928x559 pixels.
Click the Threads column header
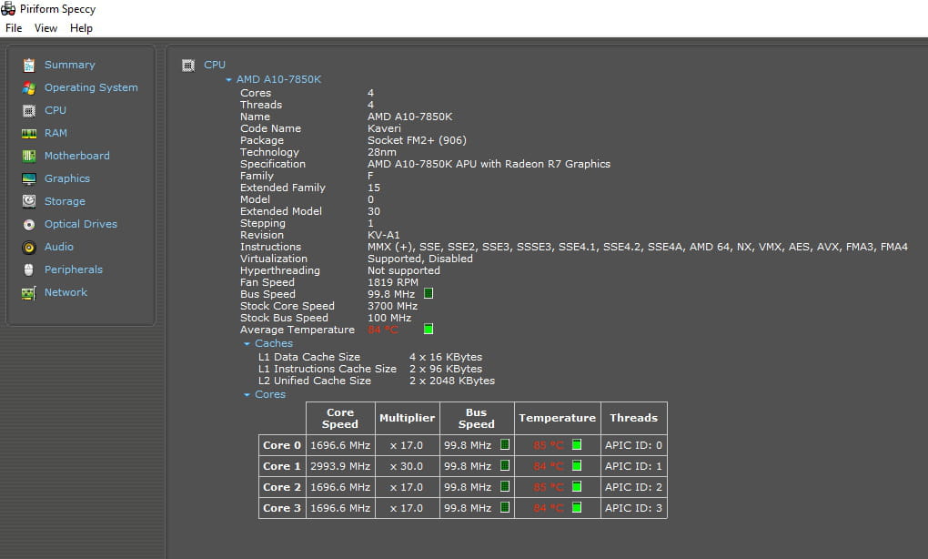point(633,418)
